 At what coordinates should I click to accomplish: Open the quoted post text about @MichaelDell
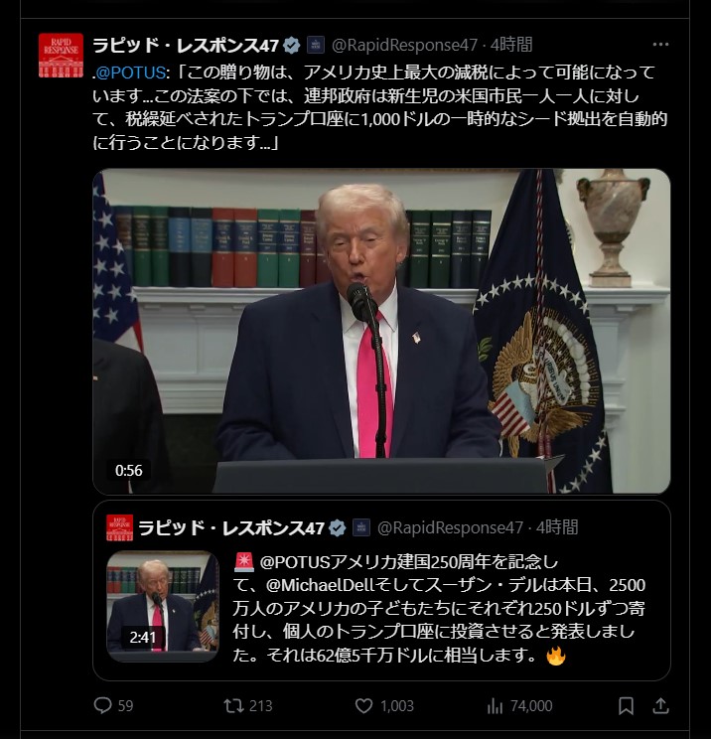coord(439,609)
